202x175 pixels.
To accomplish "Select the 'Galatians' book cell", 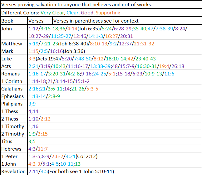I will pyautogui.click(x=14, y=89).
